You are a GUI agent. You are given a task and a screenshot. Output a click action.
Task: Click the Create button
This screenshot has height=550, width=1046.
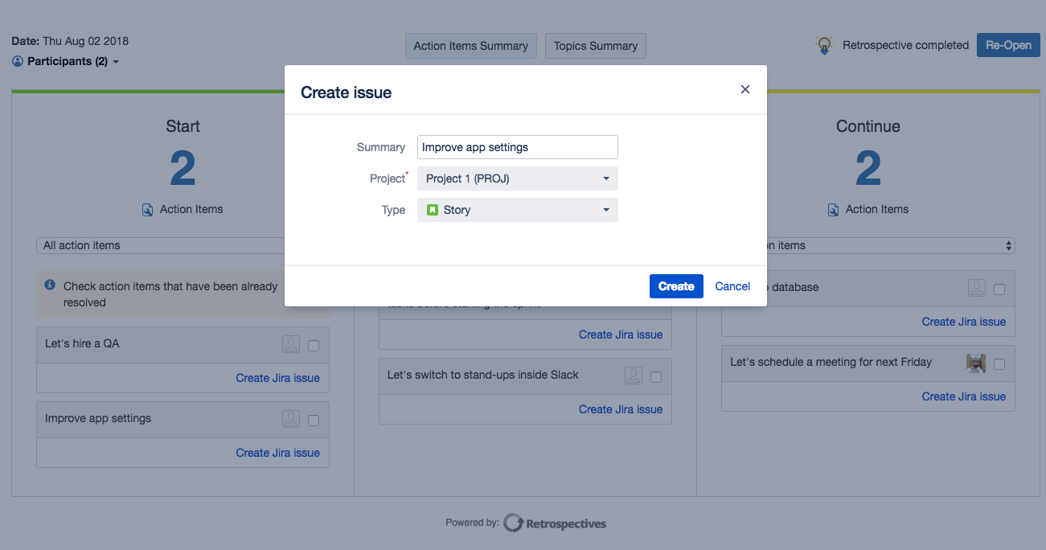coord(676,286)
